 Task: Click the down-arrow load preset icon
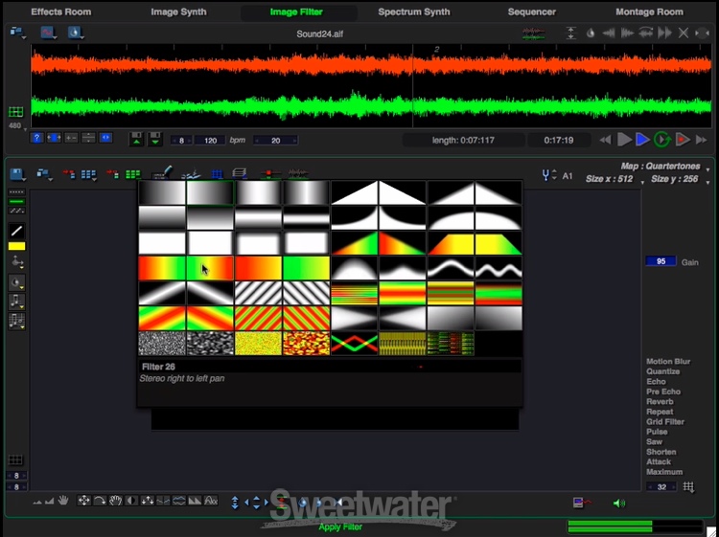(x=155, y=139)
